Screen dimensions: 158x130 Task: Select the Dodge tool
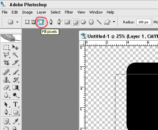(15, 95)
